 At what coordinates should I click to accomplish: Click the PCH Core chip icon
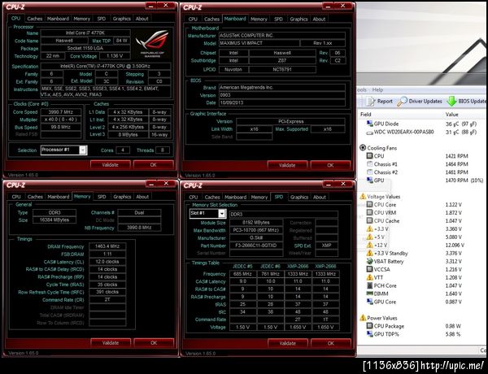370,285
